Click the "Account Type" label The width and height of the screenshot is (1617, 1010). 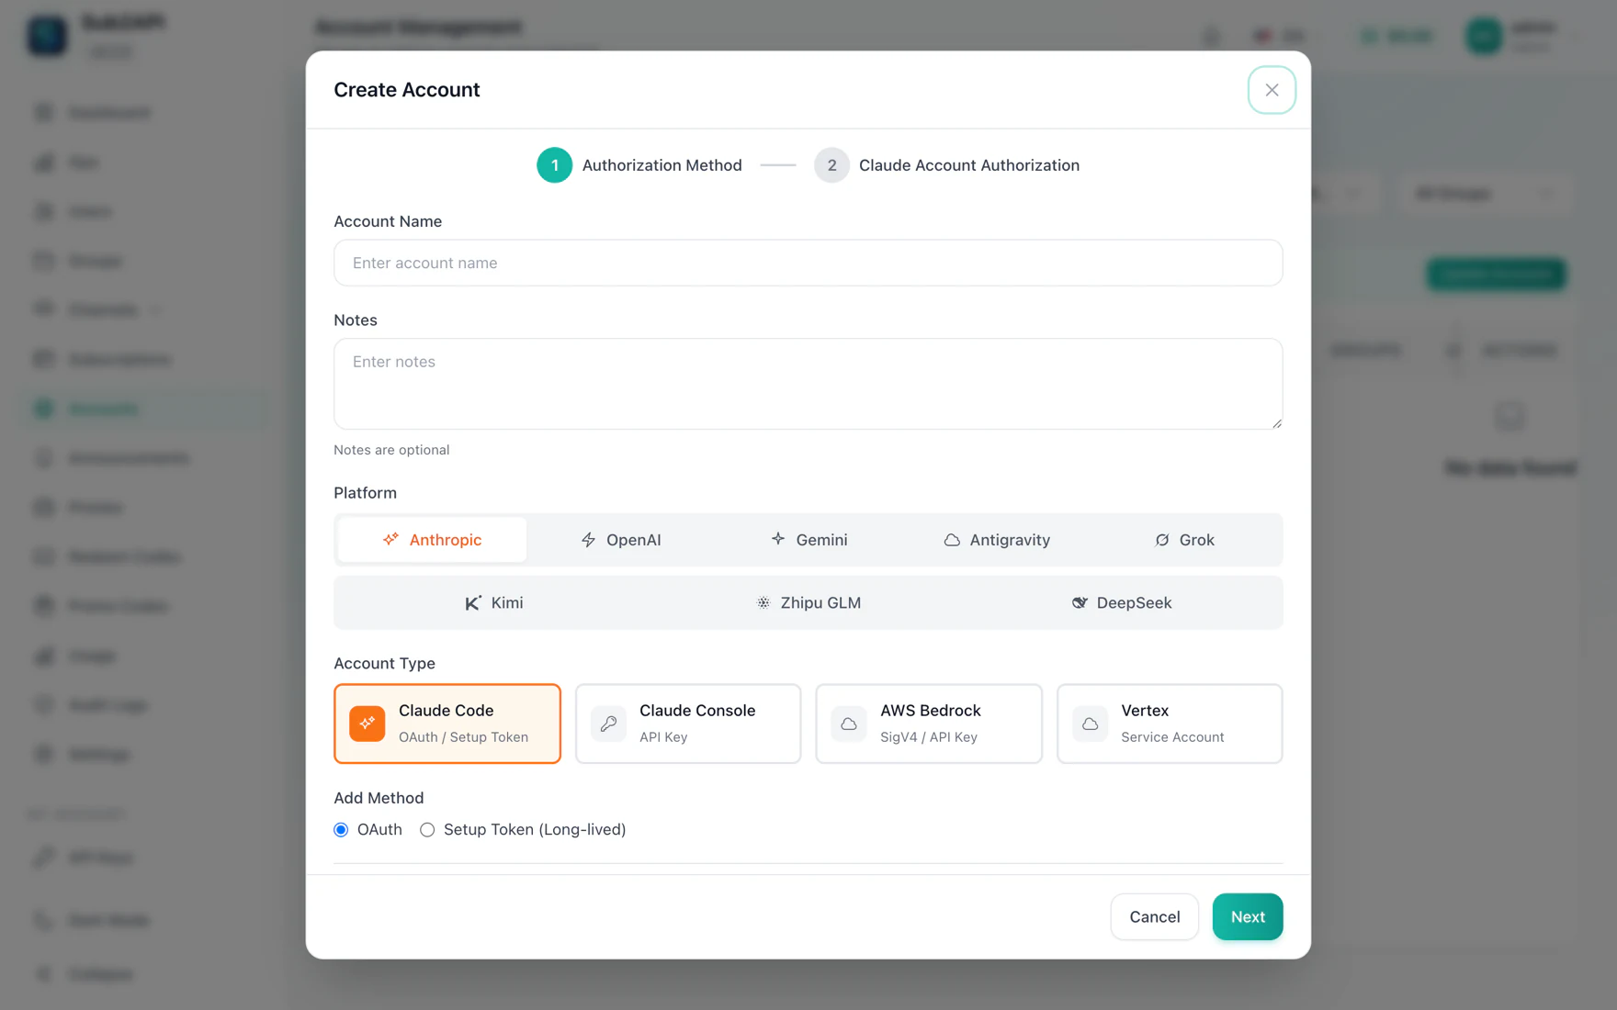click(x=384, y=663)
